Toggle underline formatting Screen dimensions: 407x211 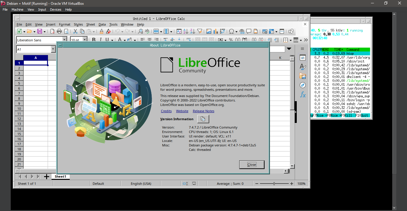(x=107, y=40)
